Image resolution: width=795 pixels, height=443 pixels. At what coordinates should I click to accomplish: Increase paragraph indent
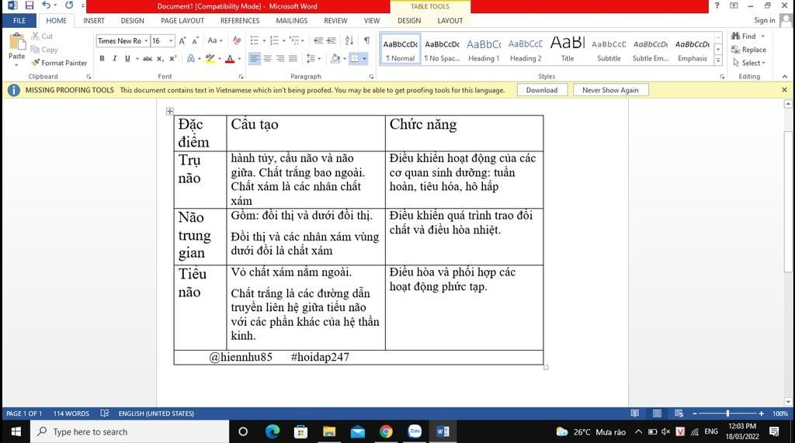click(331, 40)
